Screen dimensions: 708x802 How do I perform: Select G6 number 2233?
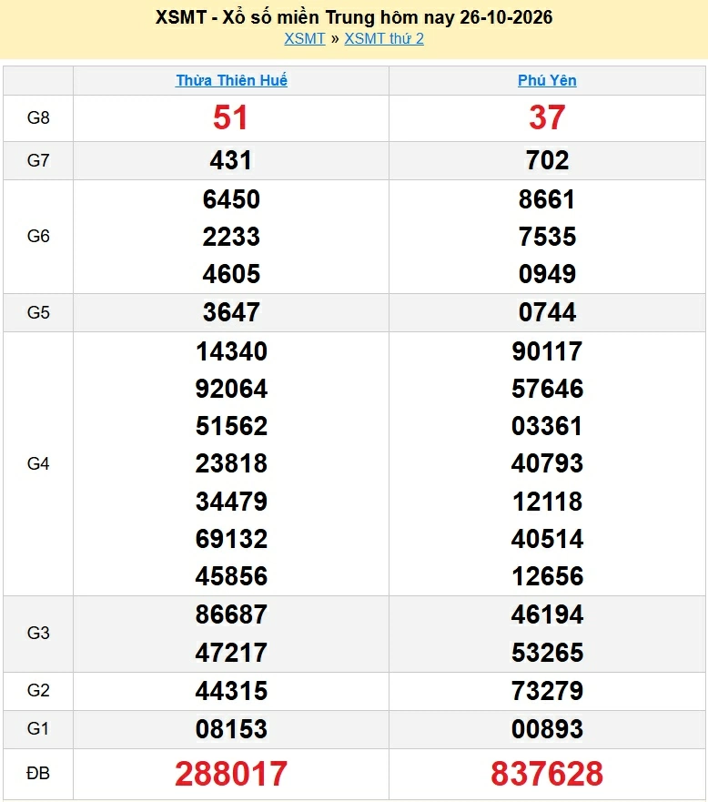coord(231,237)
